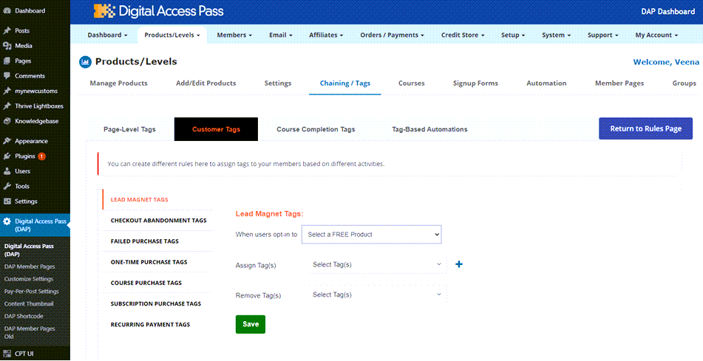Click the Comments bubble icon
This screenshot has height=361, width=703.
pyautogui.click(x=7, y=76)
